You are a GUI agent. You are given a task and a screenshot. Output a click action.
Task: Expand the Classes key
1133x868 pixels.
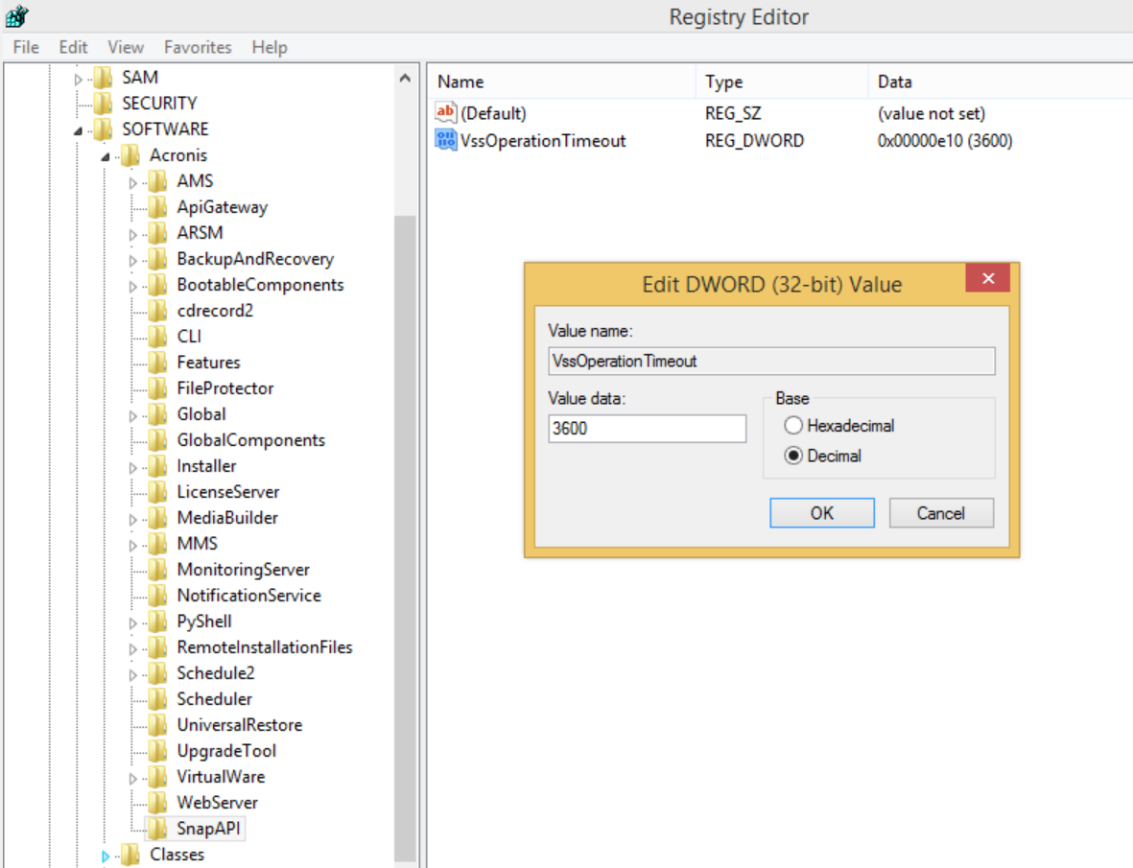point(106,856)
